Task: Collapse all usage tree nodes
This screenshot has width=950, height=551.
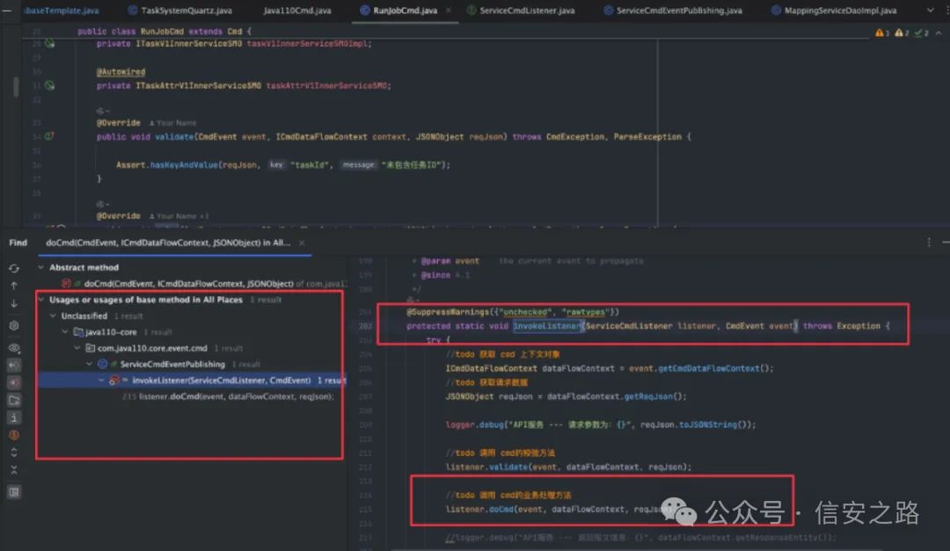Action: click(x=14, y=470)
